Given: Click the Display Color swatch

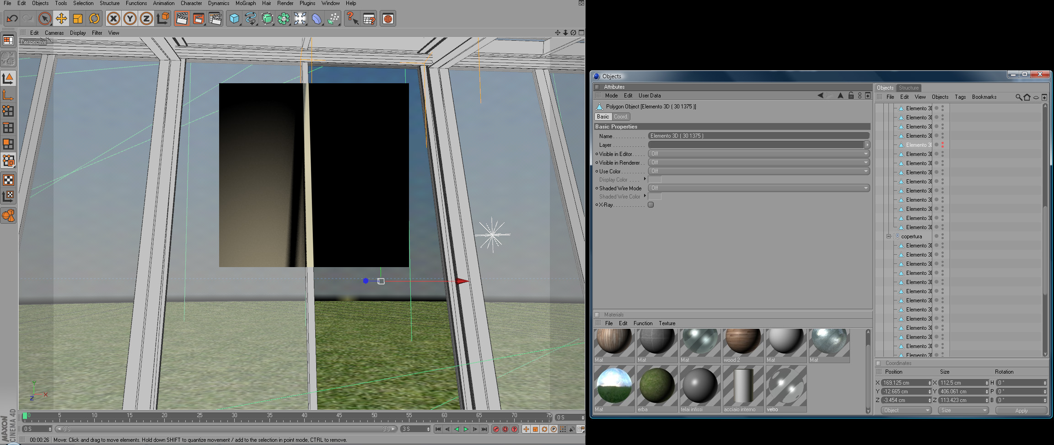Looking at the screenshot, I should click(x=655, y=179).
